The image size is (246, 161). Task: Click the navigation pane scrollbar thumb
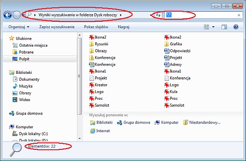pyautogui.click(x=80, y=76)
